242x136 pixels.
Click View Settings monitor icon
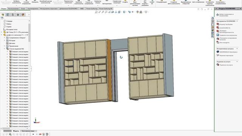click(x=146, y=12)
